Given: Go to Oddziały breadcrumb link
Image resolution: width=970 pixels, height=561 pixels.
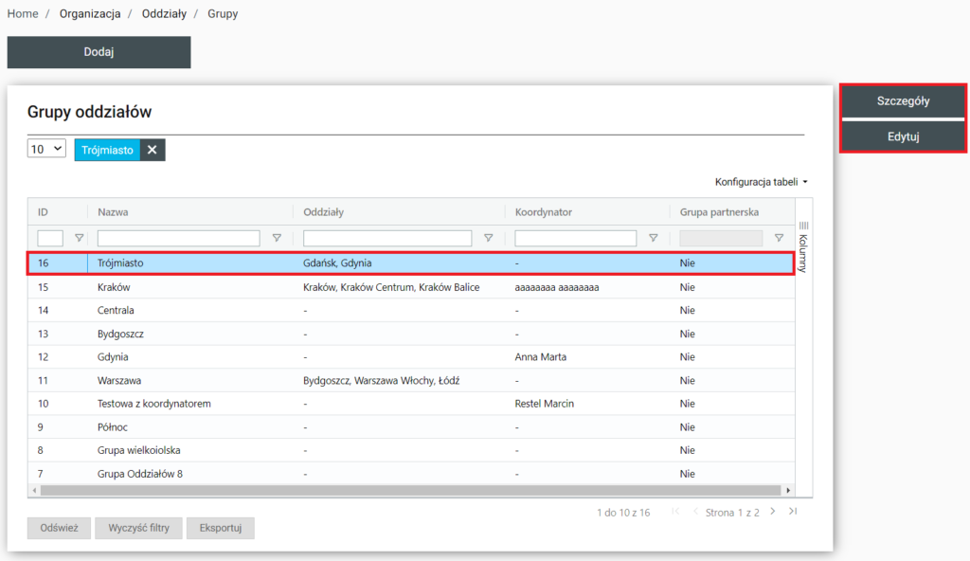Looking at the screenshot, I should coord(167,14).
